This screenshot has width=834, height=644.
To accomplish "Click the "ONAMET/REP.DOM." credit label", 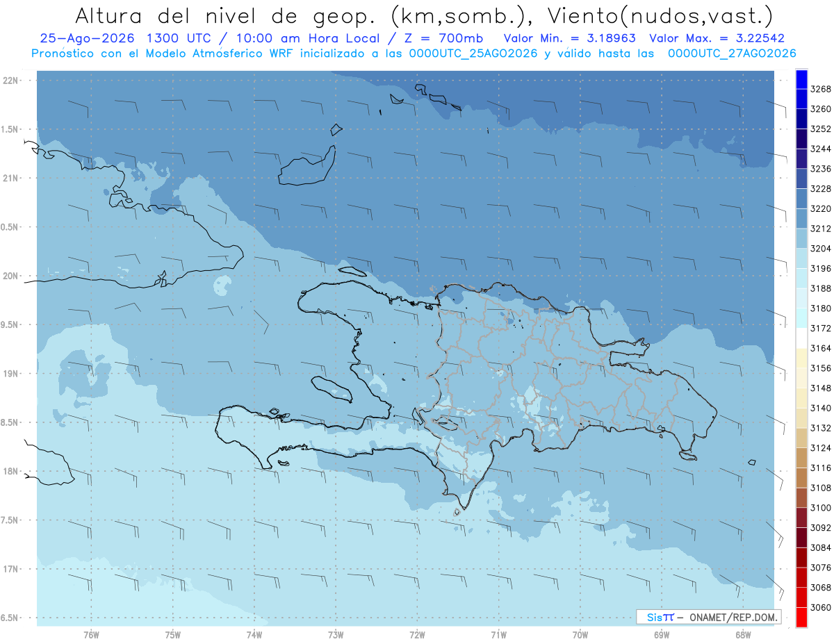I will coord(734,617).
